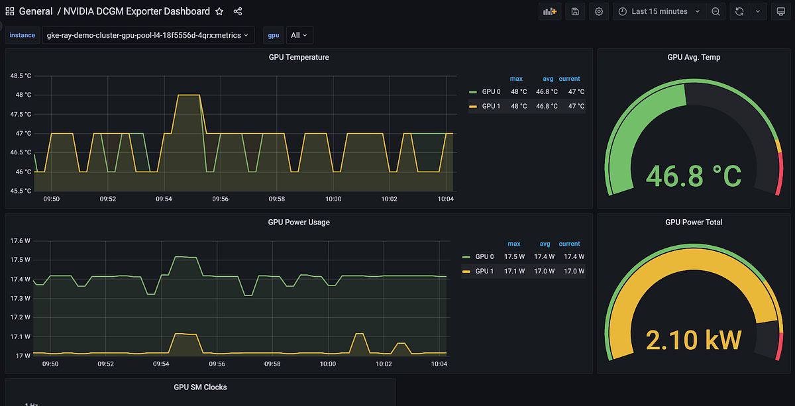
Task: Click the General breadcrumb link
Action: pyautogui.click(x=36, y=11)
